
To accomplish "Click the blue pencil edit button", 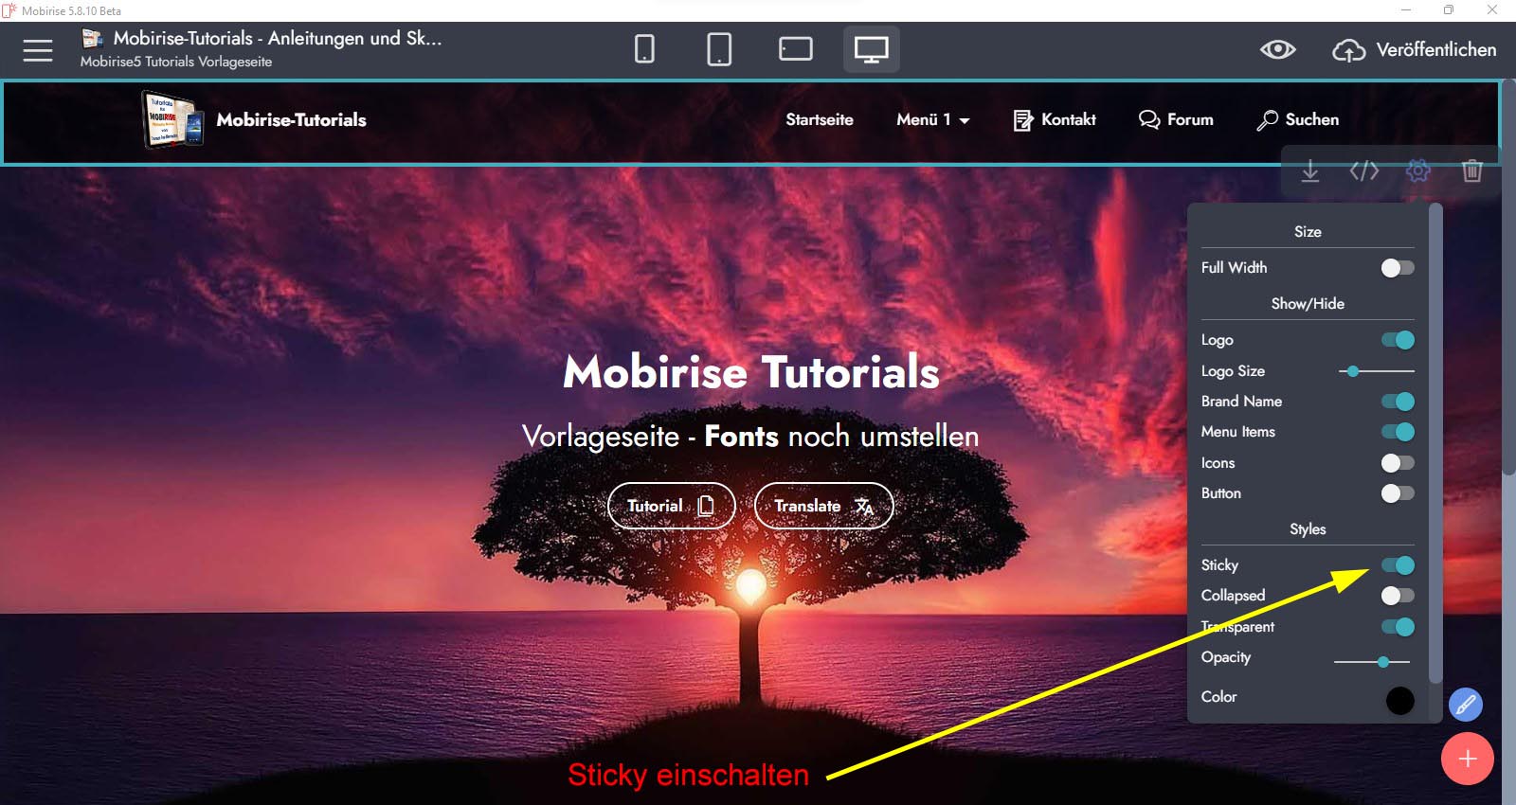I will point(1466,705).
